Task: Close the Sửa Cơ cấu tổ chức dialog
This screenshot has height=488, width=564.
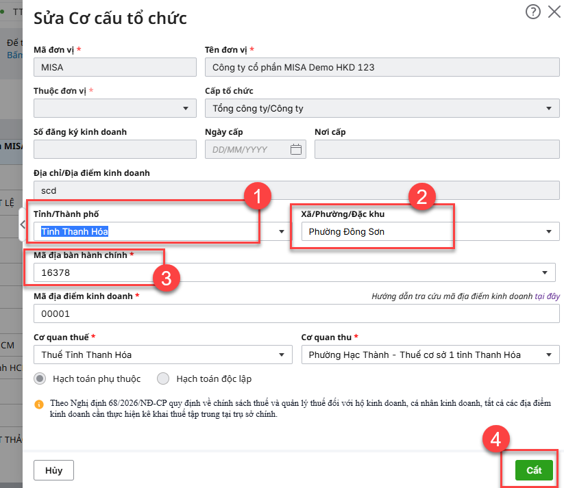Action: click(x=554, y=12)
